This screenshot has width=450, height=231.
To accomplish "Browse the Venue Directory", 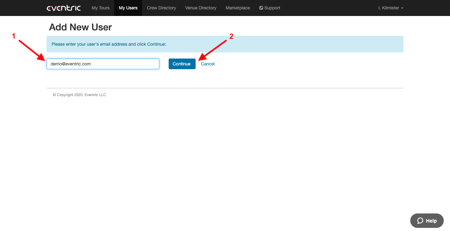I will 201,8.
